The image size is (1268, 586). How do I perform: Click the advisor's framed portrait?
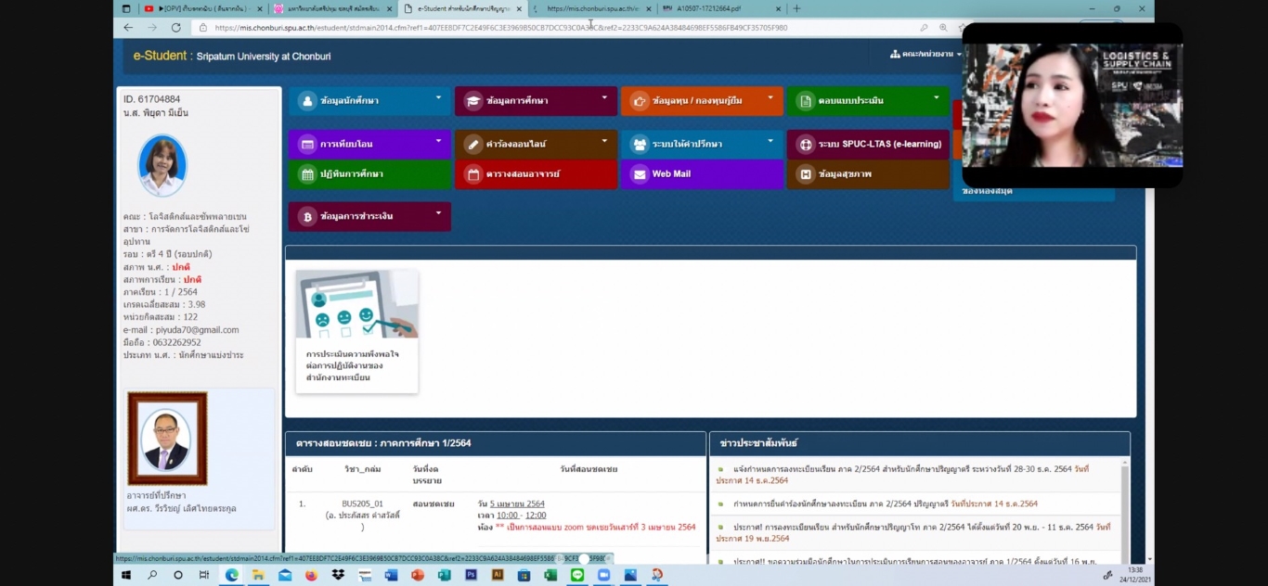167,439
